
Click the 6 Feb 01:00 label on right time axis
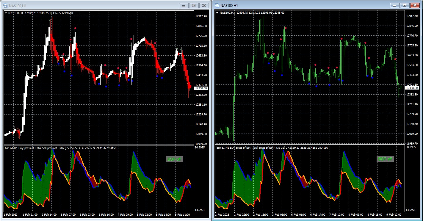[x=298, y=214]
